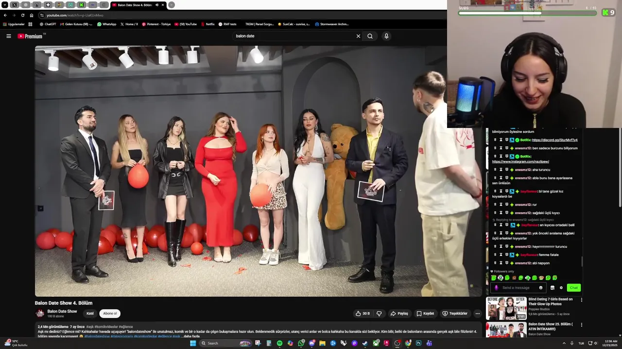Open the YouTube hamburger guide menu
The height and width of the screenshot is (349, 622).
pyautogui.click(x=8, y=36)
